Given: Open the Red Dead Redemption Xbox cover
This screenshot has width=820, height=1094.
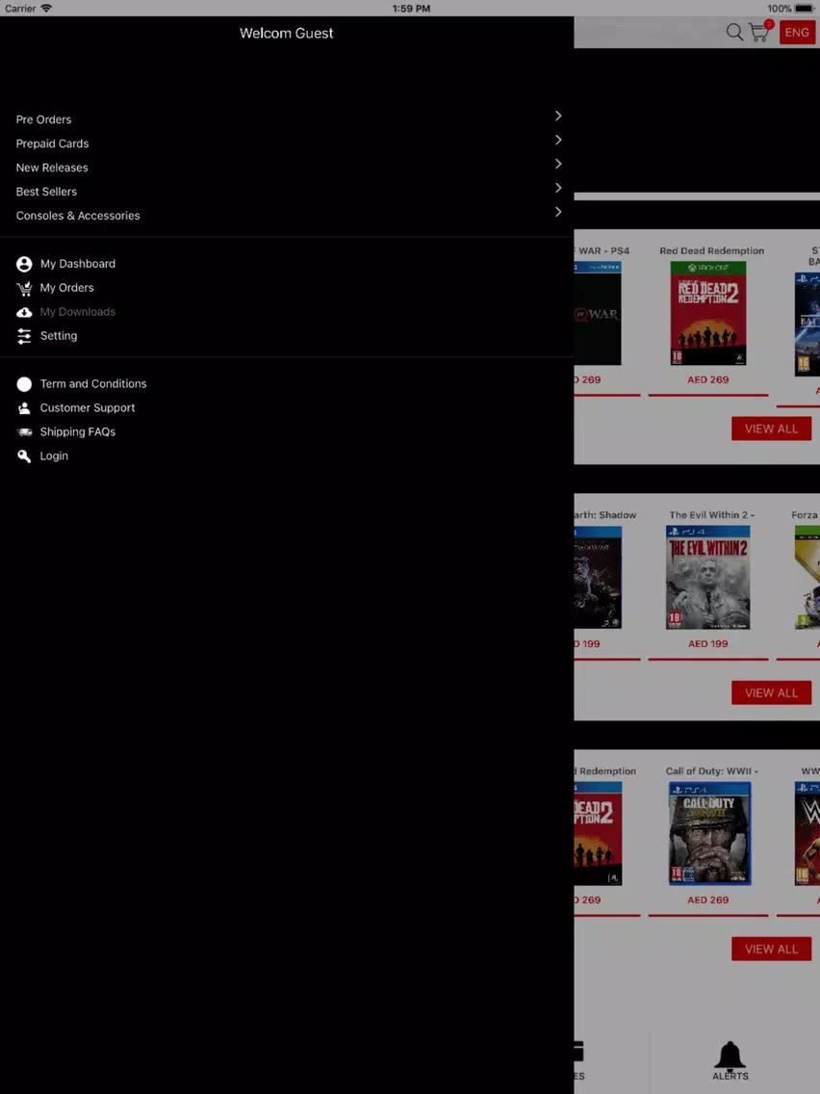Looking at the screenshot, I should [708, 313].
